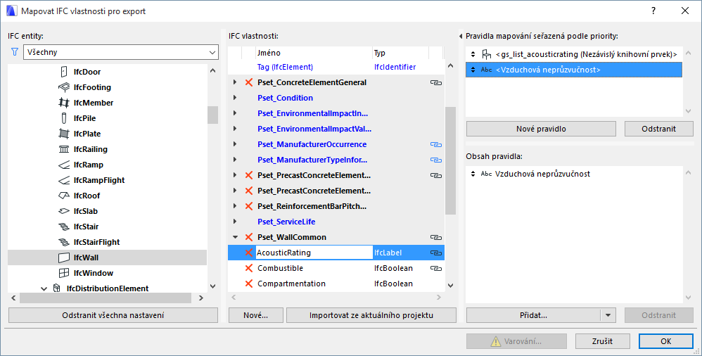The image size is (702, 356).
Task: Expand the Pset_Condition property set
Action: [235, 98]
